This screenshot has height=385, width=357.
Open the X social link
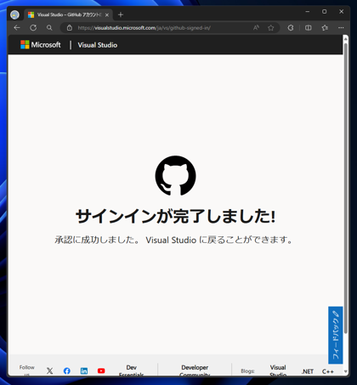[49, 371]
